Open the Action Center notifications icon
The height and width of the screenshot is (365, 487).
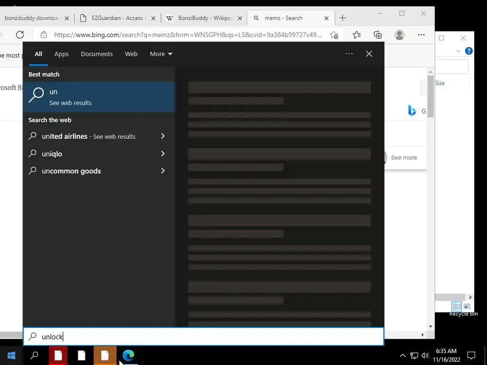click(471, 355)
